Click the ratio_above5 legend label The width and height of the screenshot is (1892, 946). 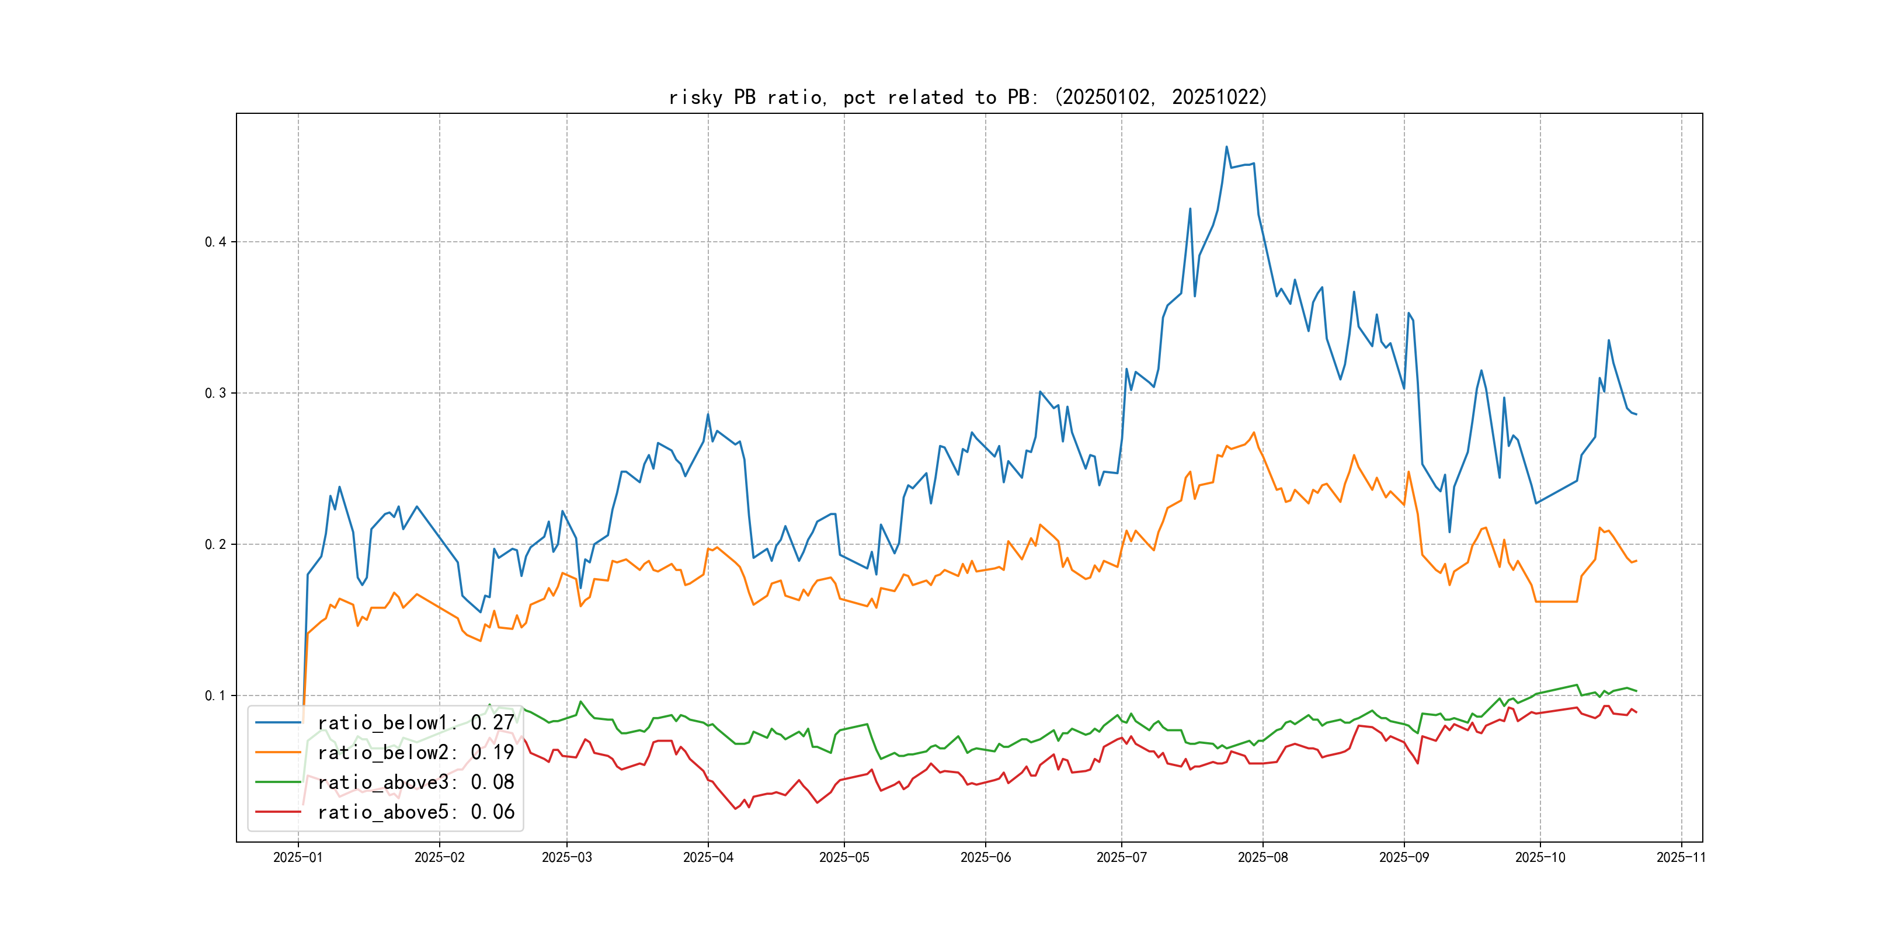(x=416, y=812)
